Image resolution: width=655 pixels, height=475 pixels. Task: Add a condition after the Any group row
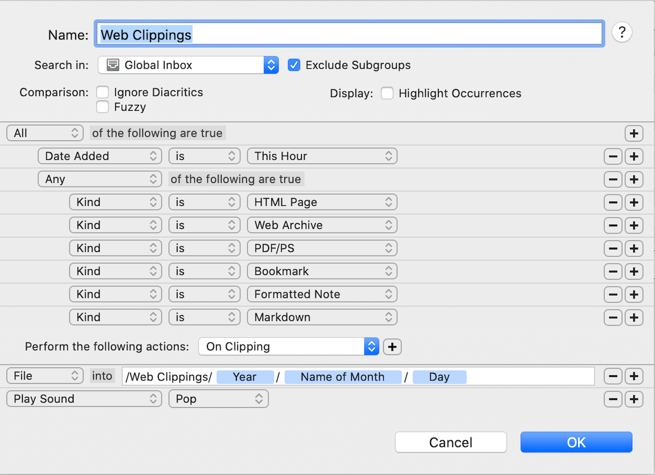click(633, 179)
